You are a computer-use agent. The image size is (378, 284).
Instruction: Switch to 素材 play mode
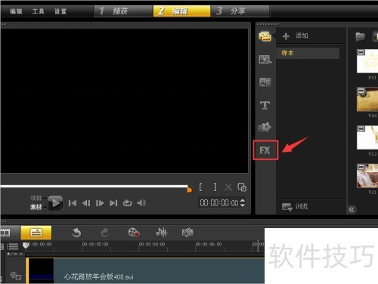[x=36, y=207]
